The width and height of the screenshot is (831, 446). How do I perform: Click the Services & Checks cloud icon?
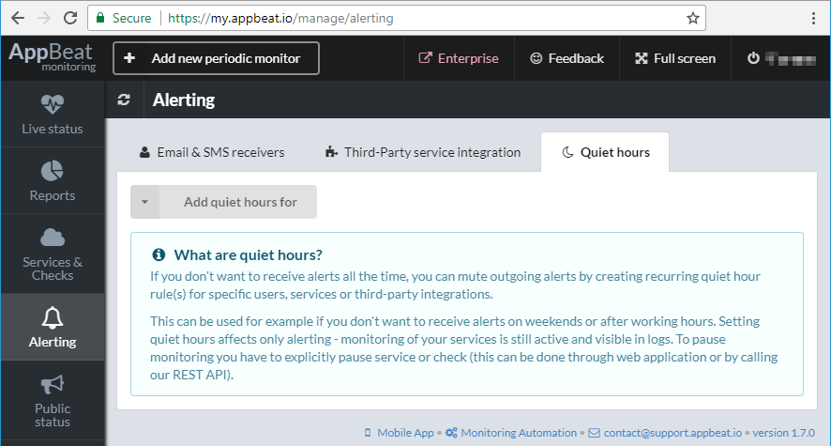[x=53, y=237]
